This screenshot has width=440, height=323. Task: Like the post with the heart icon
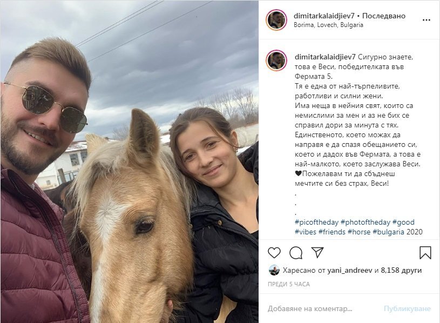pos(274,253)
